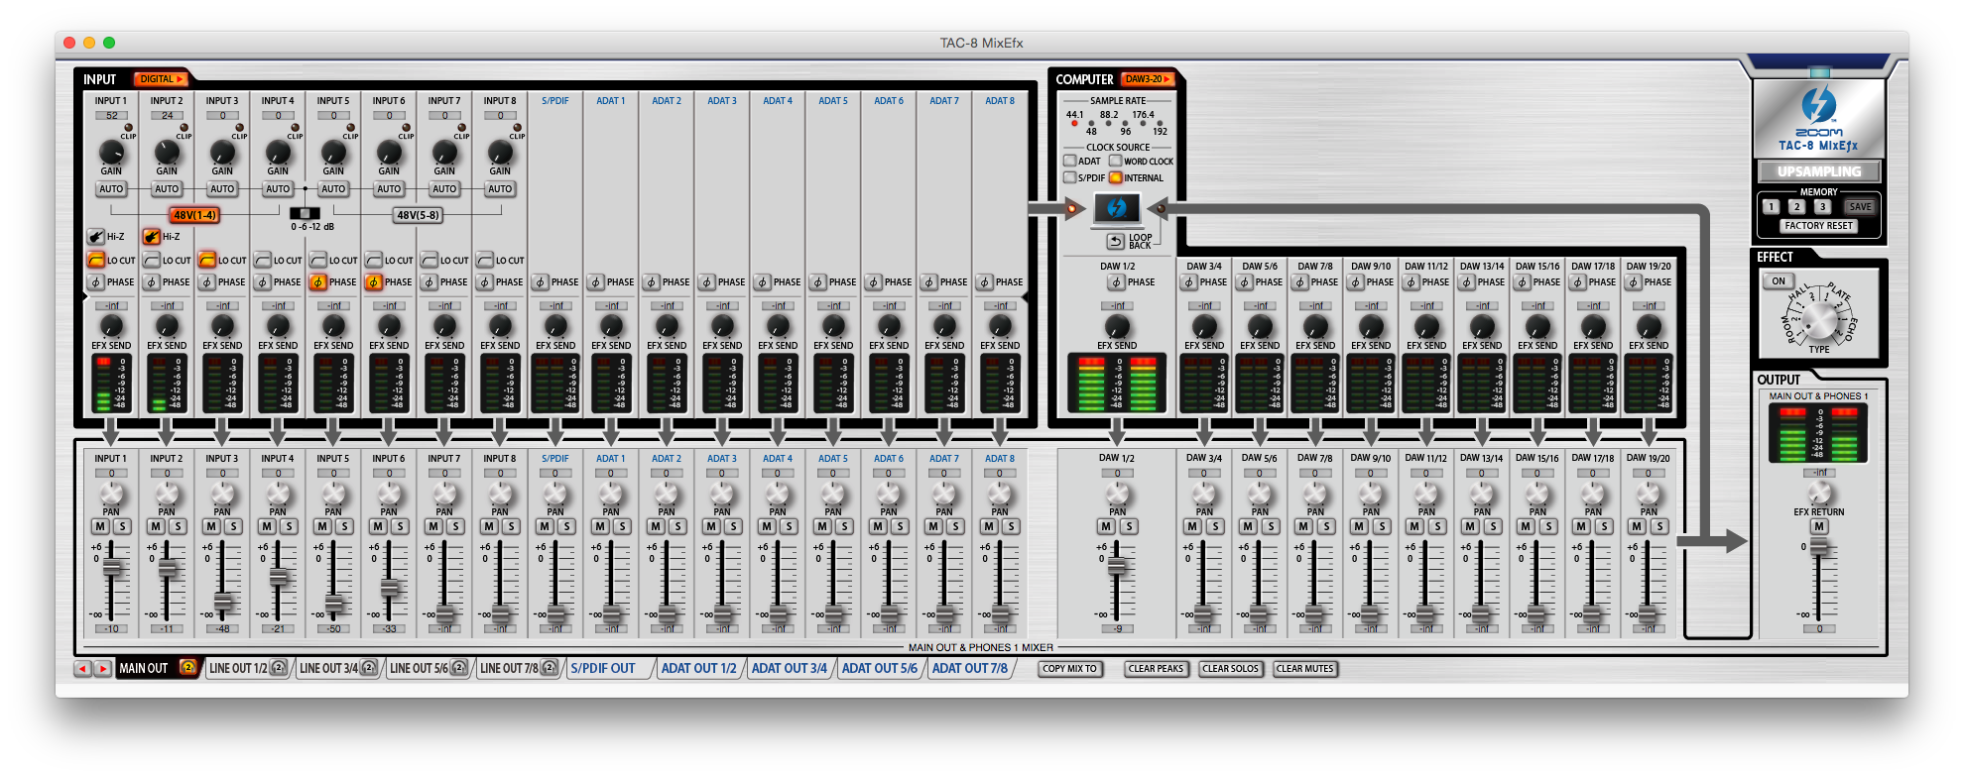
Task: Toggle the 48V(5-8) phantom power switch
Action: coord(418,215)
